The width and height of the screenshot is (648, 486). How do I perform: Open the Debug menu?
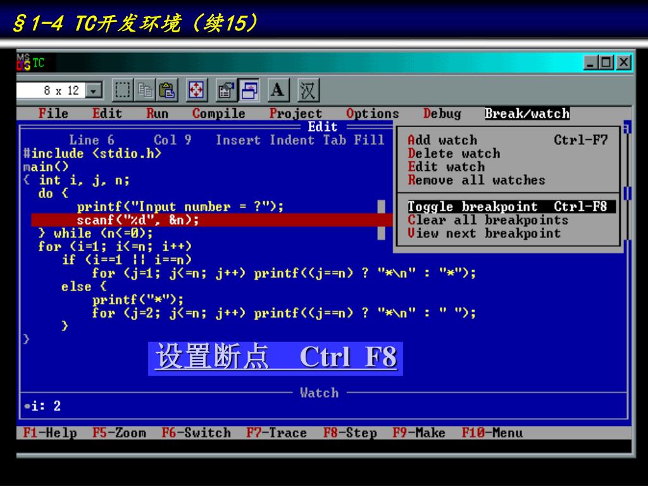point(442,113)
